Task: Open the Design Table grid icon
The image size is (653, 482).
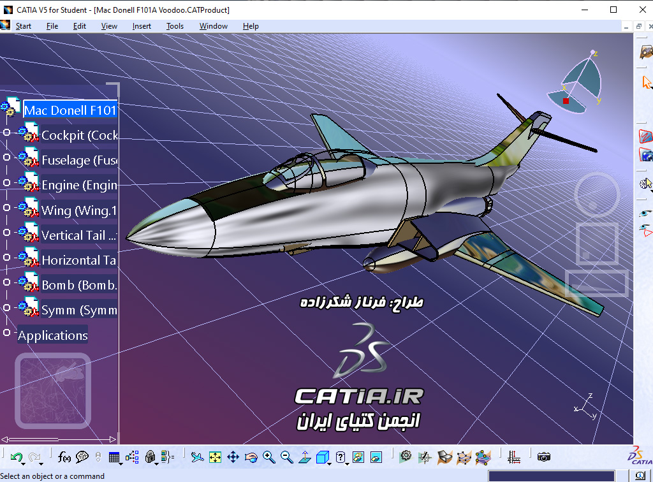Action: 114,457
